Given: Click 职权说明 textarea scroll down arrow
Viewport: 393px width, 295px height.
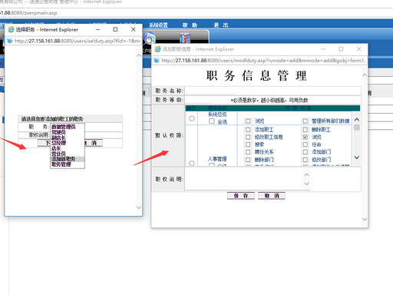Looking at the screenshot, I should (x=307, y=184).
